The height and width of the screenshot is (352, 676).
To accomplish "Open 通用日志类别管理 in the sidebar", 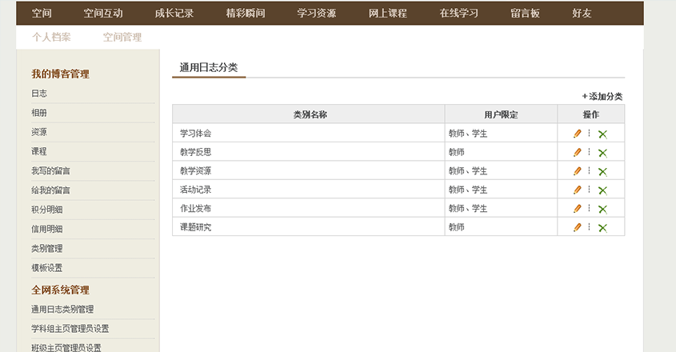I will coord(62,310).
